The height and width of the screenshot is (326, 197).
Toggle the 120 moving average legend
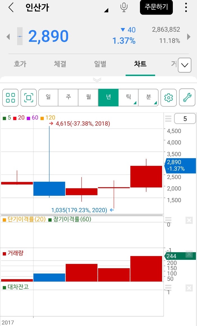pyautogui.click(x=48, y=118)
